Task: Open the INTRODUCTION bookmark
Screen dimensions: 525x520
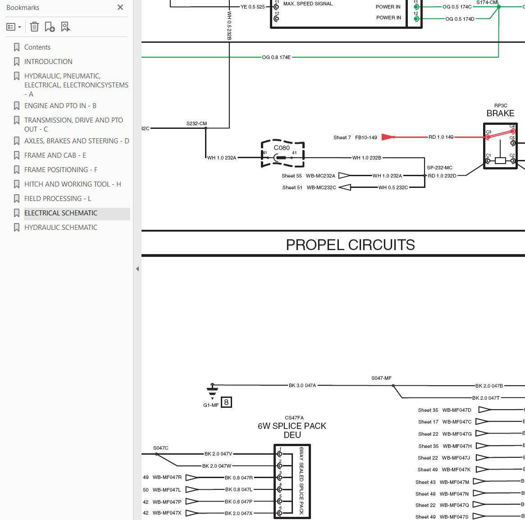Action: (x=48, y=62)
